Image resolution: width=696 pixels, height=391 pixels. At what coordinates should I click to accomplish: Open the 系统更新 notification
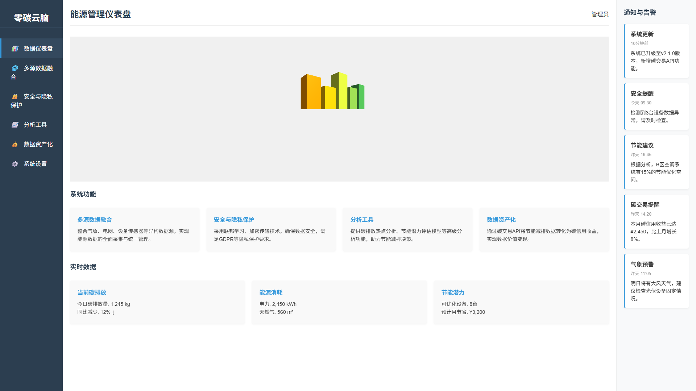(656, 51)
